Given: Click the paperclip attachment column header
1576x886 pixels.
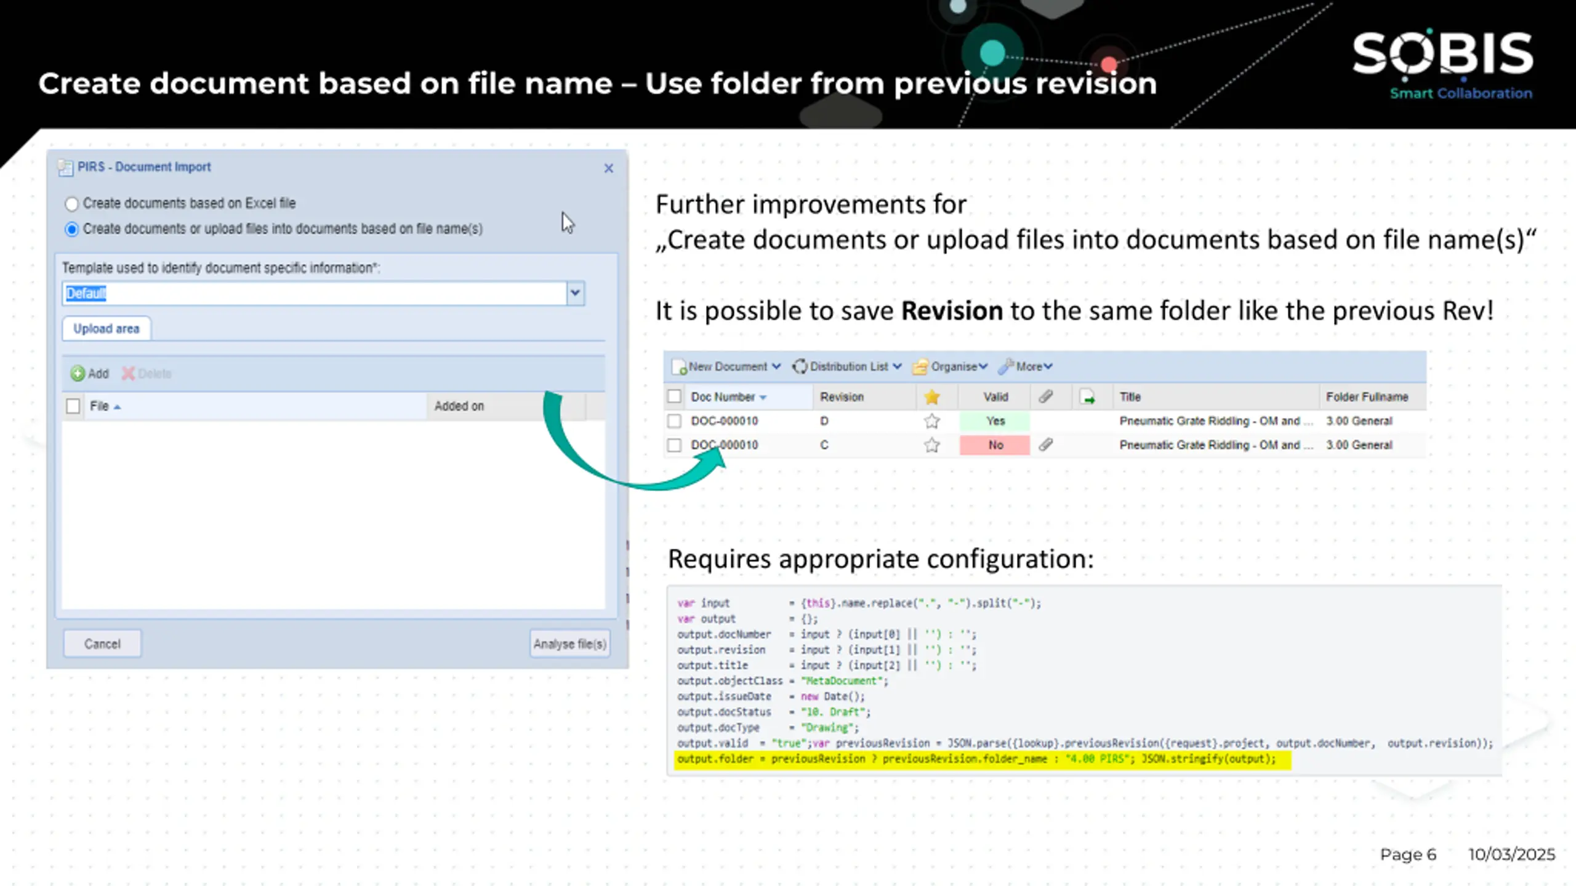Looking at the screenshot, I should pos(1045,397).
